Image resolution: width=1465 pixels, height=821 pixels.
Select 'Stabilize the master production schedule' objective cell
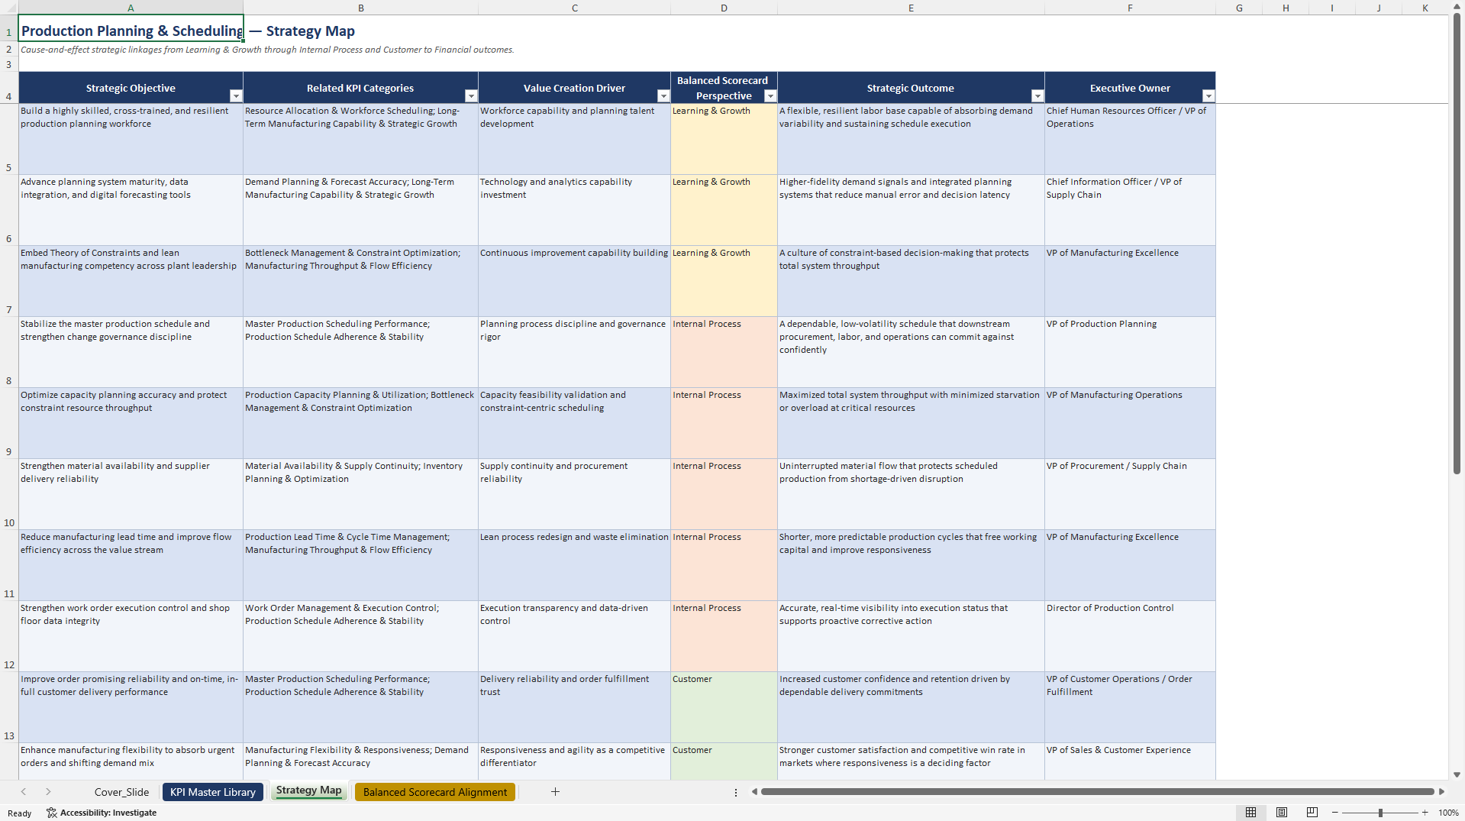(131, 352)
